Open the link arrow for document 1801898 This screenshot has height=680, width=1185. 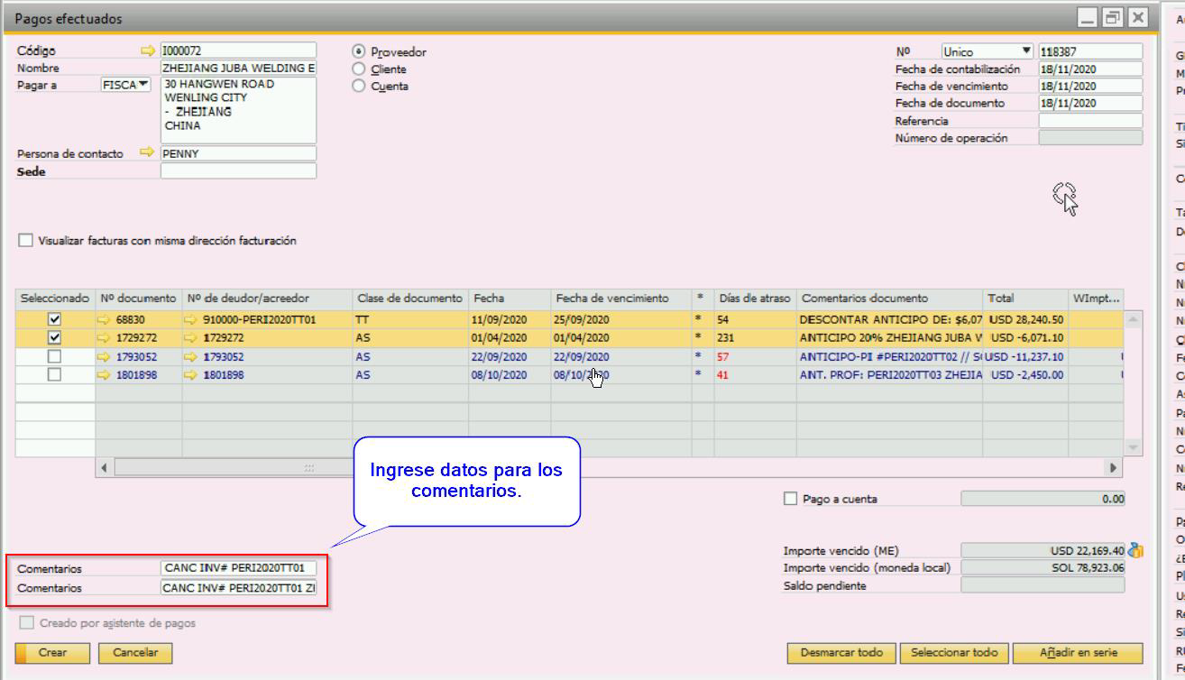106,375
